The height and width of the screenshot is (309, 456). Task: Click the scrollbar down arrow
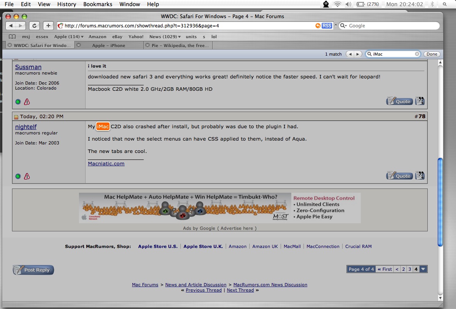[x=440, y=298]
